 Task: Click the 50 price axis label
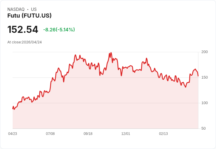pos(203,128)
